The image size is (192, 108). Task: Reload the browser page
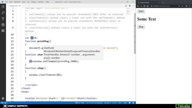(x=144, y=6)
